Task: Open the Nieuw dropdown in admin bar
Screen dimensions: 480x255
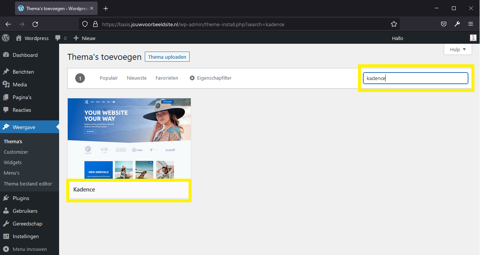Action: [84, 38]
